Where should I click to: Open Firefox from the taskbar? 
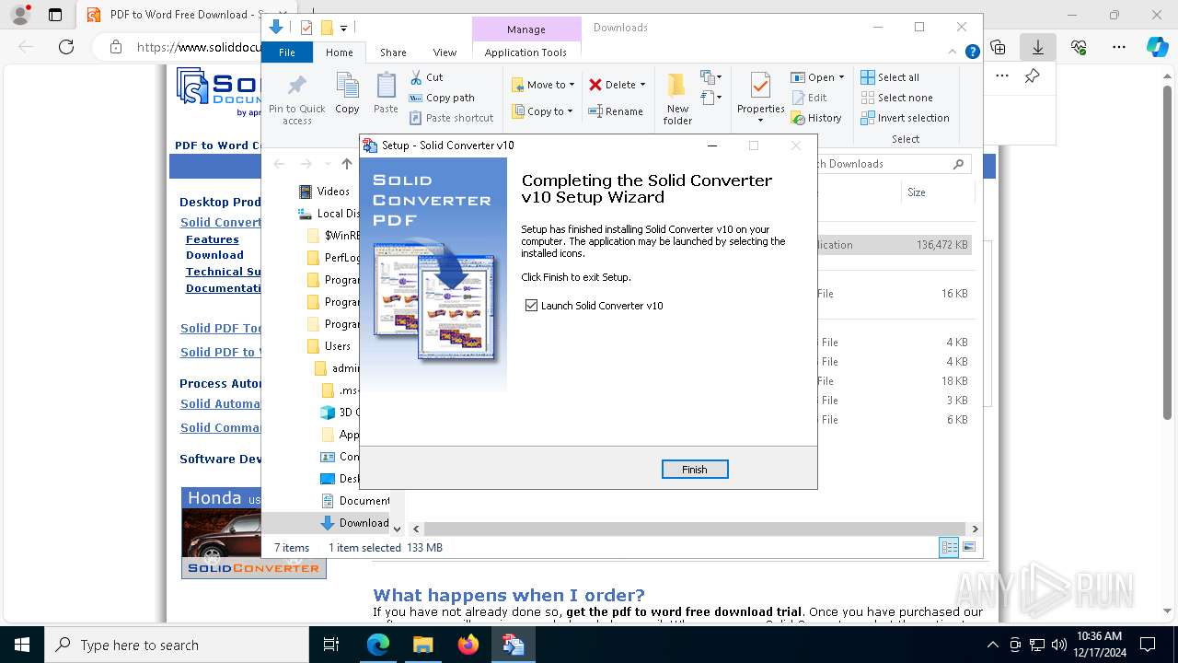tap(468, 645)
